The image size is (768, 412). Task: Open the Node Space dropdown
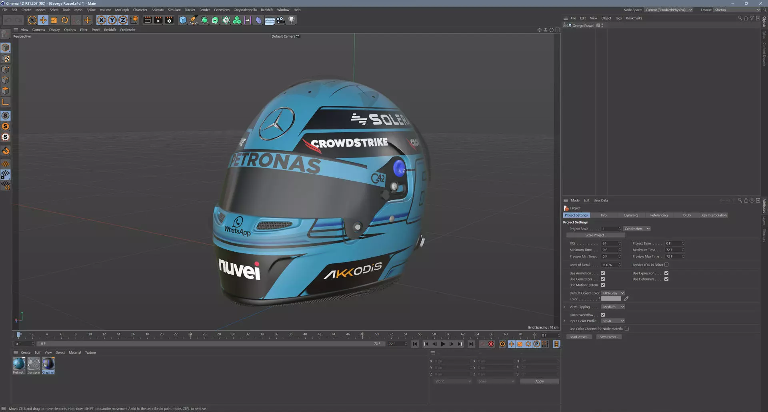tap(668, 10)
